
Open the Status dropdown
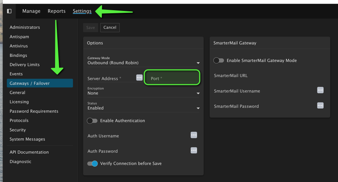(143, 108)
